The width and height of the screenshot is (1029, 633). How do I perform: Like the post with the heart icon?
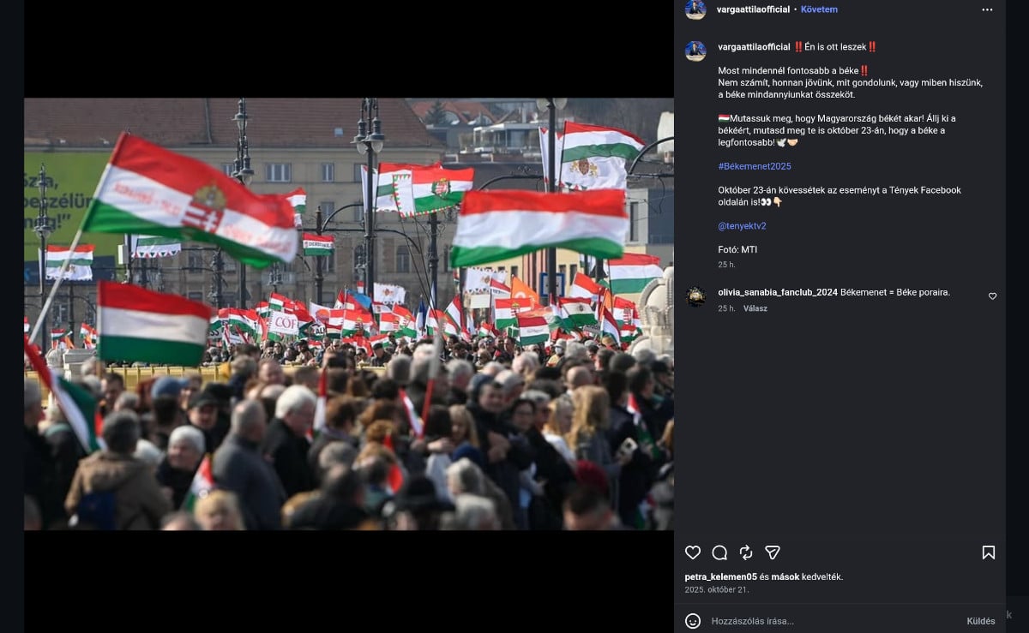point(693,552)
